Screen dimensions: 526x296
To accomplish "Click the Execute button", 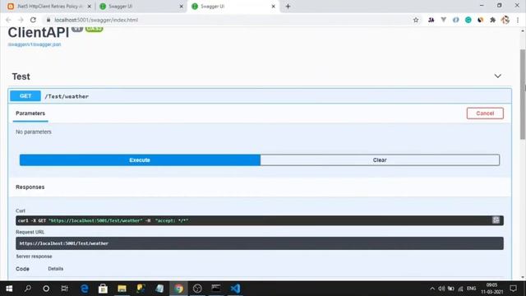I will tap(140, 160).
